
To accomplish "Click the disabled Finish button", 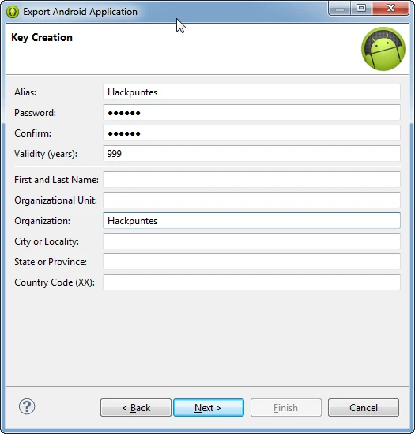I will click(x=286, y=407).
